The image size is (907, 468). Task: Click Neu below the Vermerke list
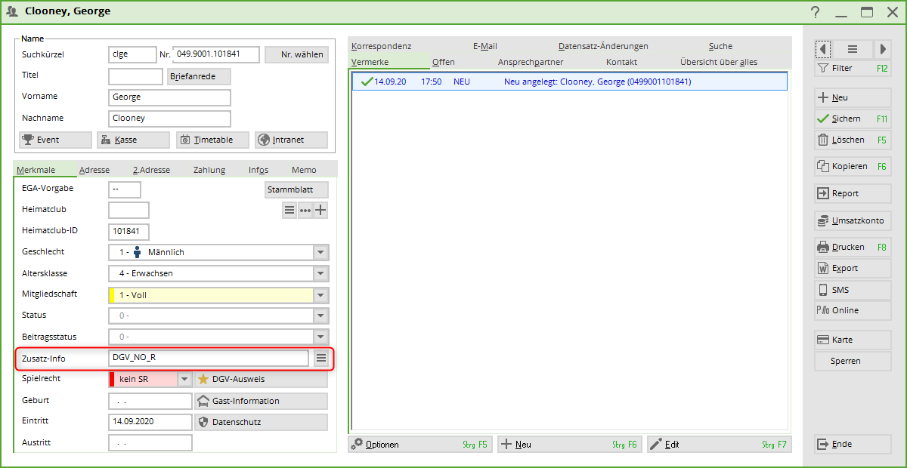pos(569,445)
